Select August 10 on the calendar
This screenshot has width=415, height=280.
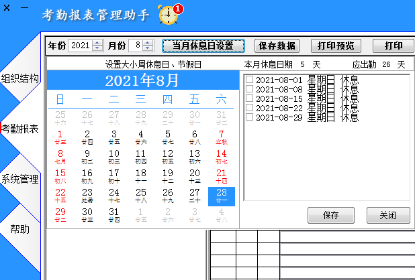point(114,157)
